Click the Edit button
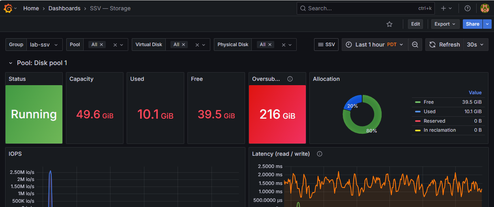Image resolution: width=494 pixels, height=207 pixels. (x=415, y=24)
